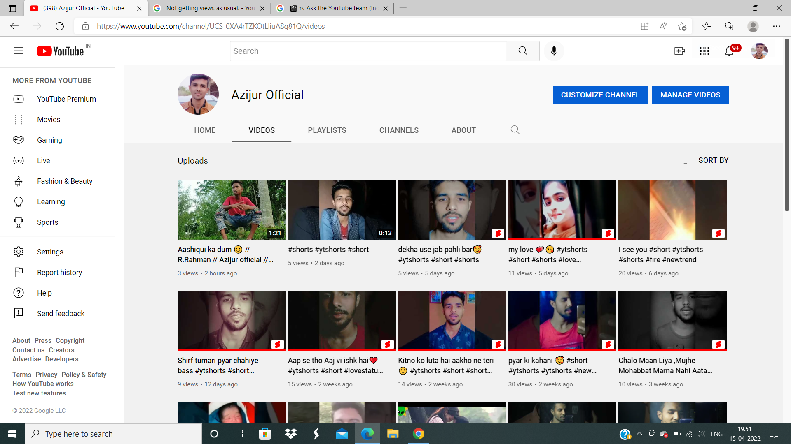Image resolution: width=791 pixels, height=444 pixels.
Task: Open Fashion & Beauty in the sidebar
Action: 58,181
